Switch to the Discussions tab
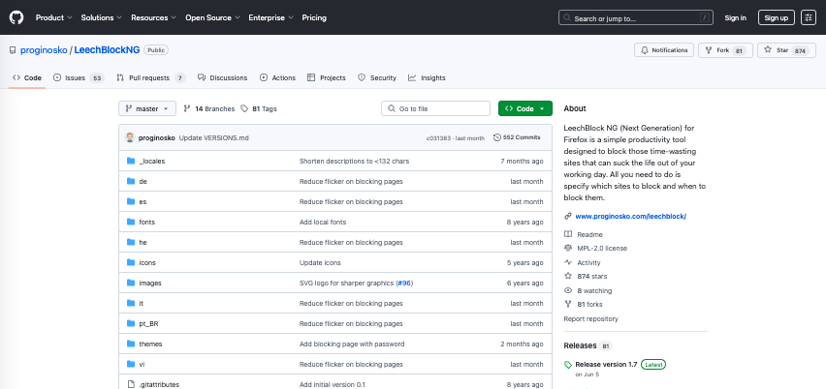This screenshot has height=389, width=826. [222, 77]
